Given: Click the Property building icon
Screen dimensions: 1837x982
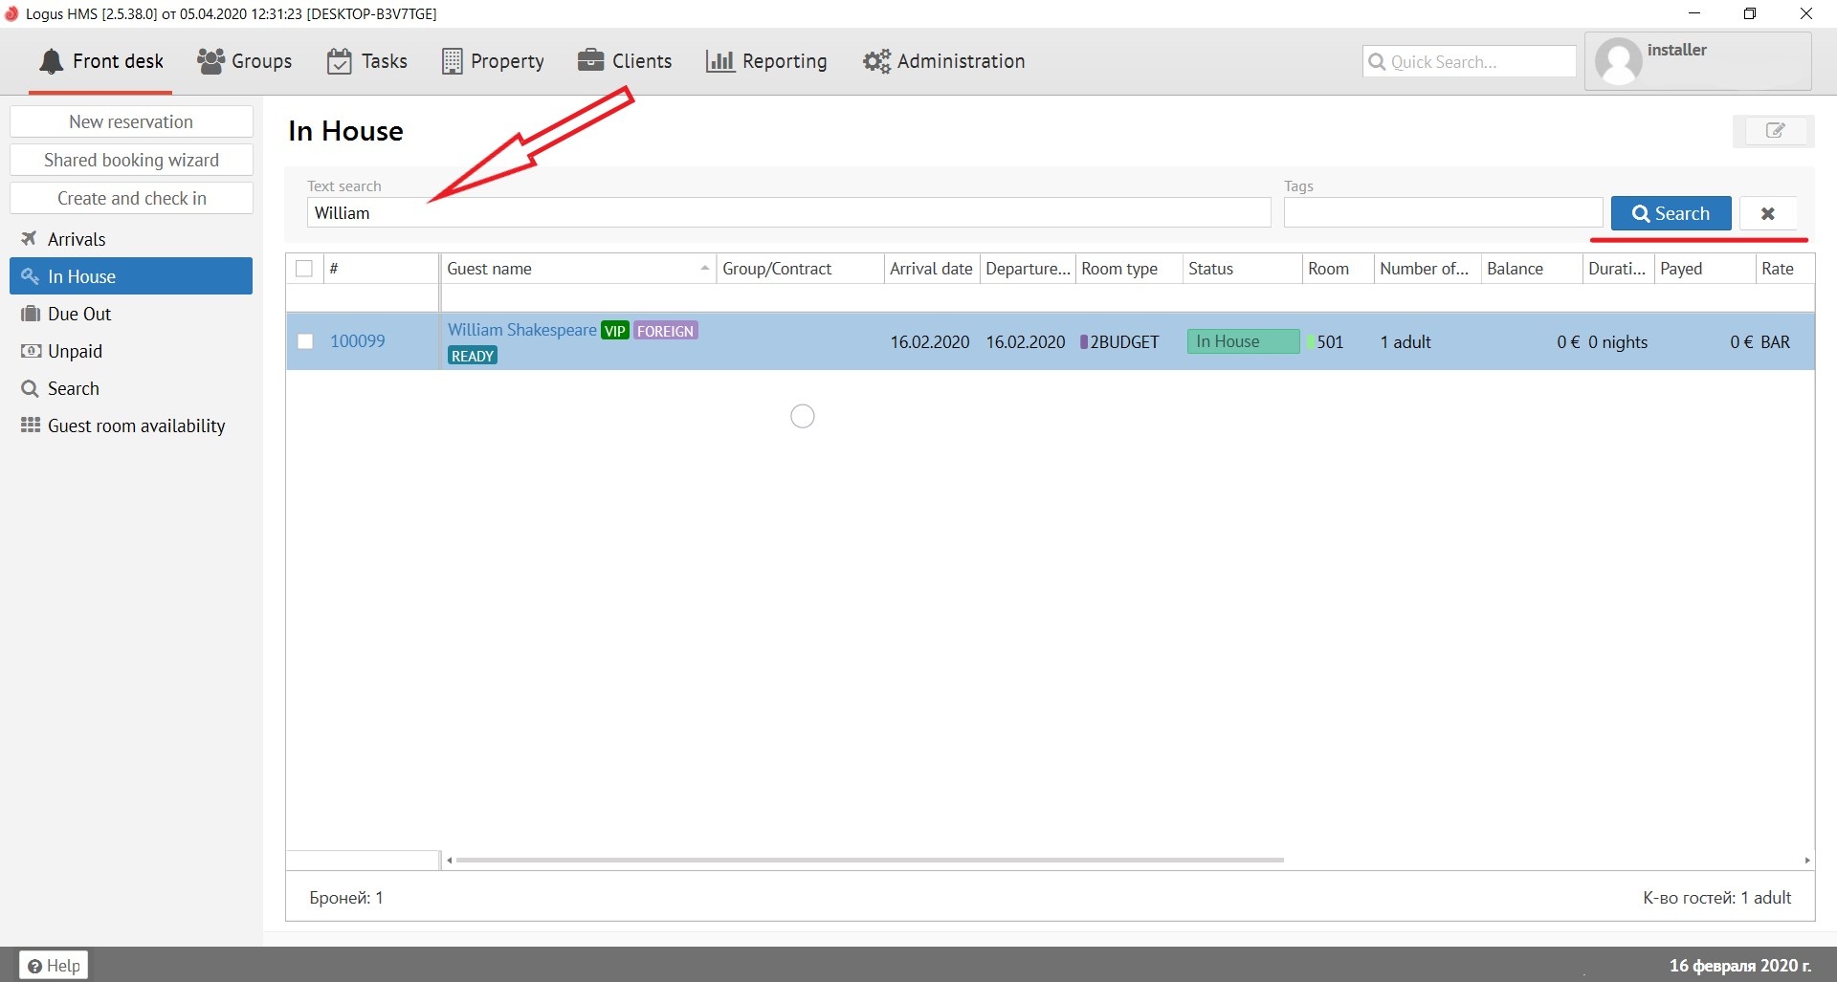Looking at the screenshot, I should (452, 61).
